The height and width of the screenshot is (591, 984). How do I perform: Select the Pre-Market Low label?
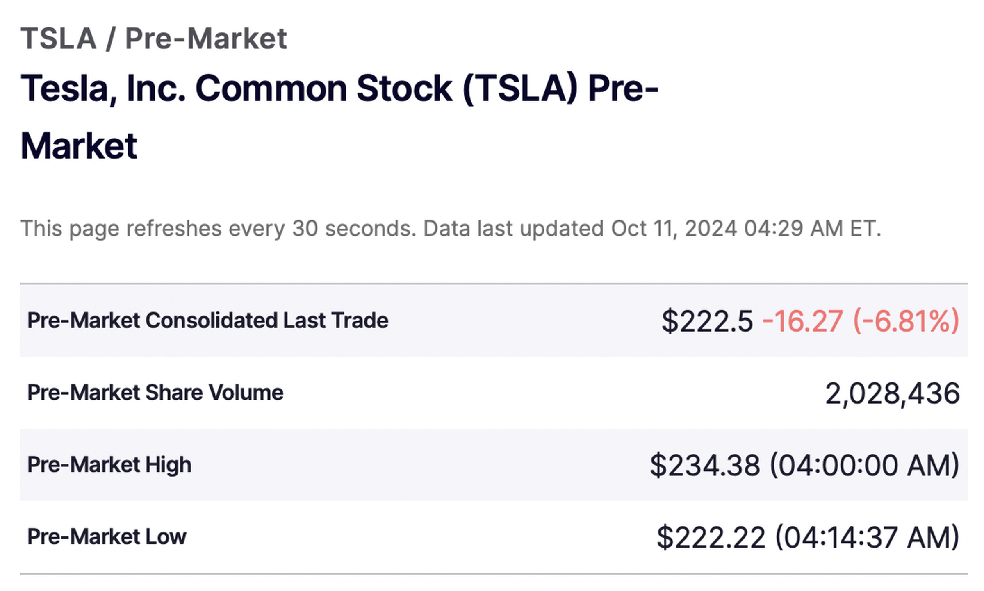107,537
